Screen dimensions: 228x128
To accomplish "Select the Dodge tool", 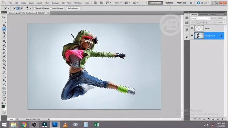I will pos(4,68).
